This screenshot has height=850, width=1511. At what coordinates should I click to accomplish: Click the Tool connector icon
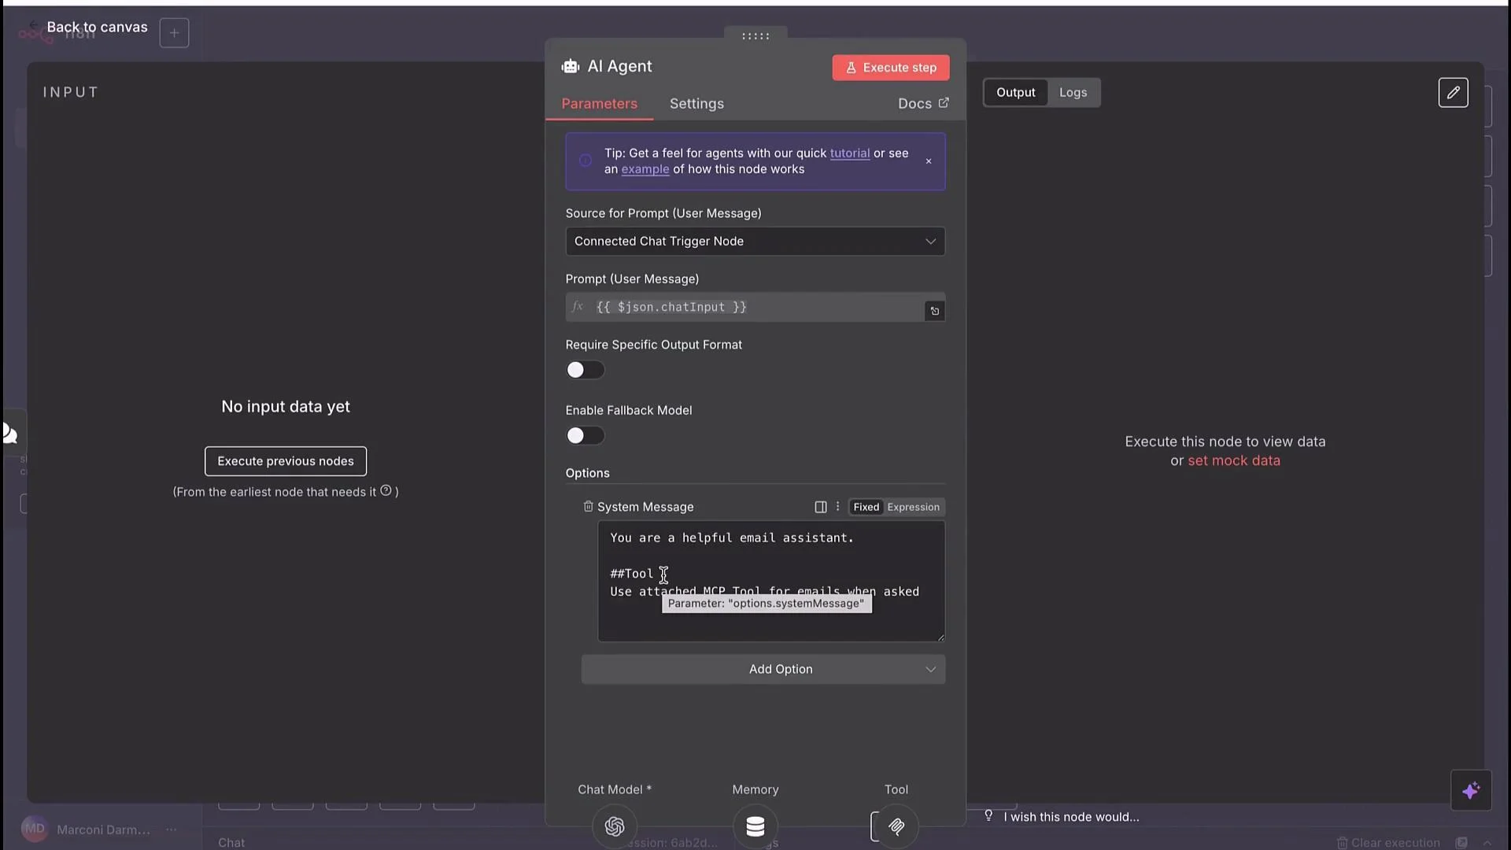[896, 826]
